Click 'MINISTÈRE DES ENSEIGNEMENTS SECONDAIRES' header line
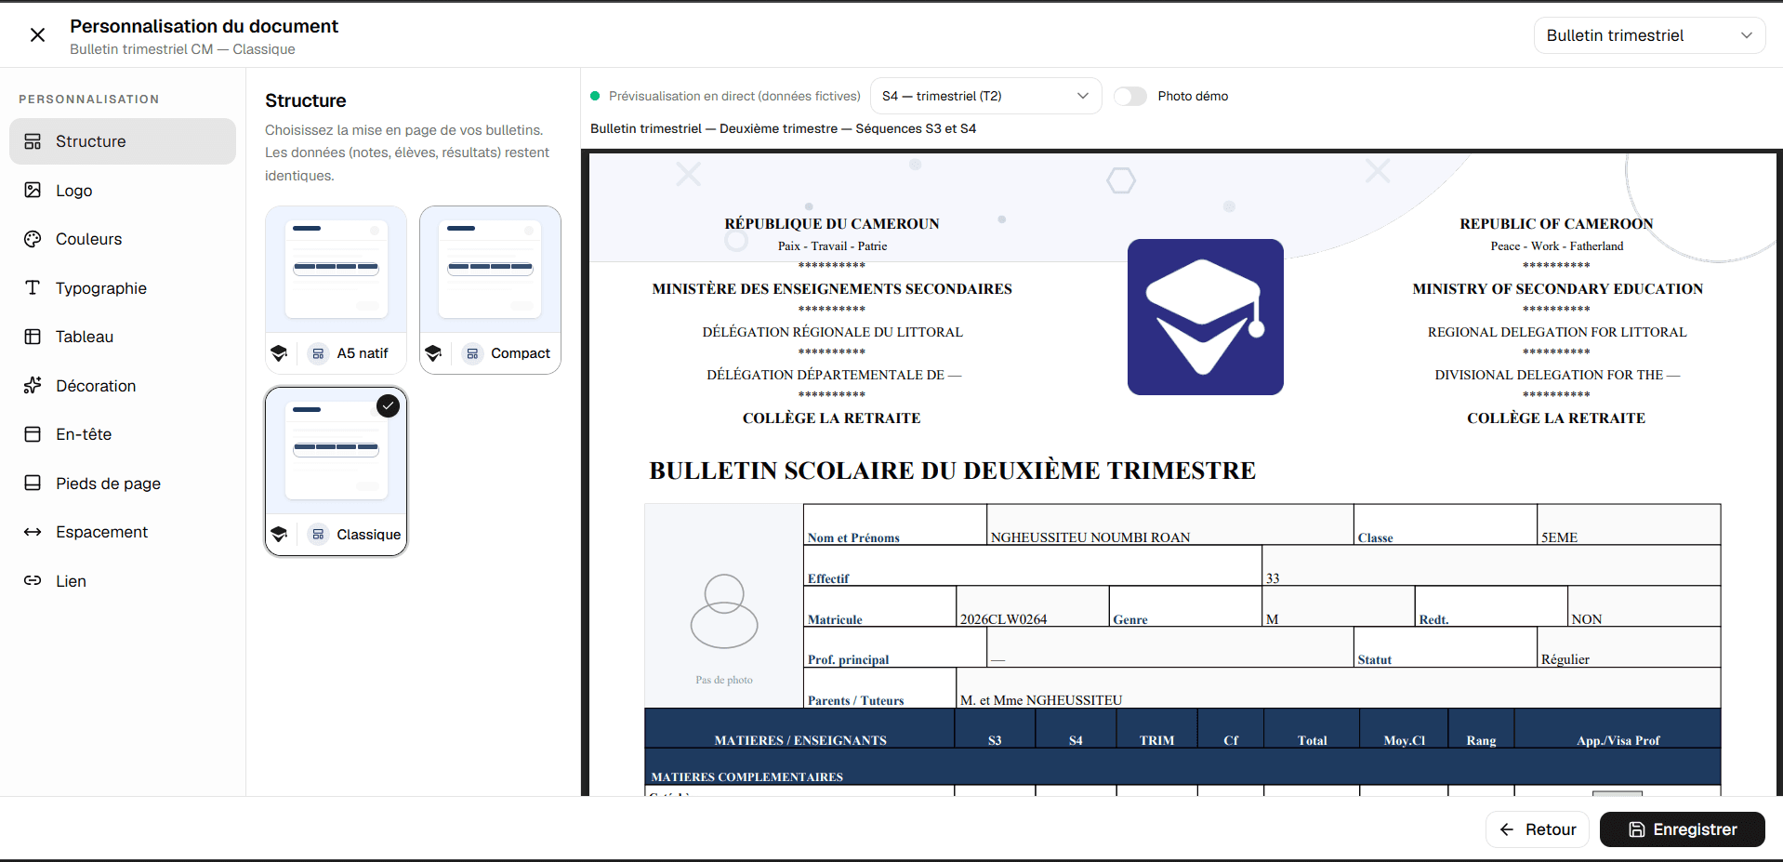Image resolution: width=1783 pixels, height=862 pixels. 832,289
